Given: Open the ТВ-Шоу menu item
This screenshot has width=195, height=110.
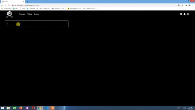Looking at the screenshot, I should click(29, 14).
